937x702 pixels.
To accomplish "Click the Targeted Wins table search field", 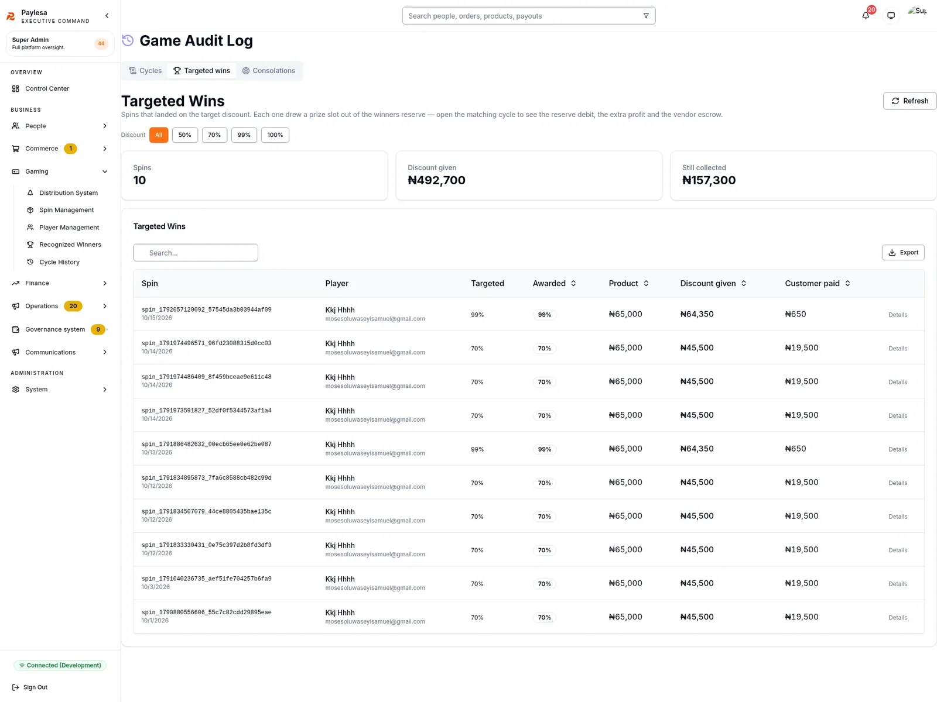I will [196, 253].
